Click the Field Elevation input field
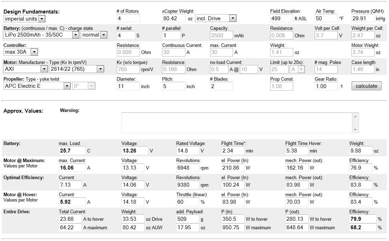This screenshot has width=389, height=241. 281,18
